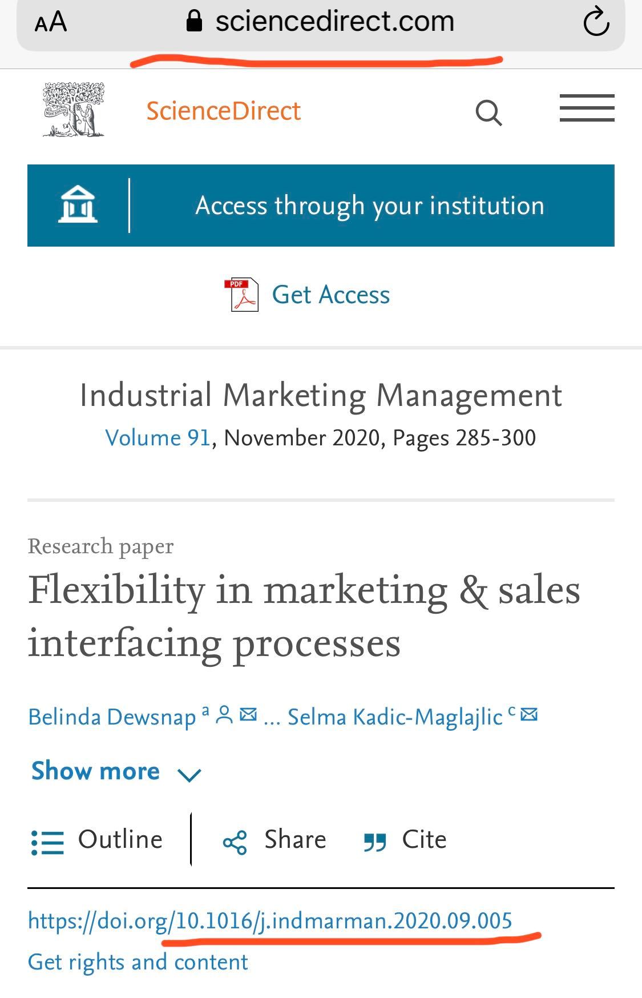Tap the Safari reload page icon

(596, 22)
